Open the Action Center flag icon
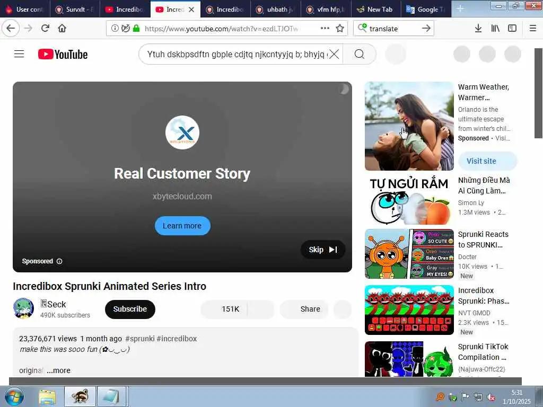Screen dimensions: 543x407 point(466,397)
